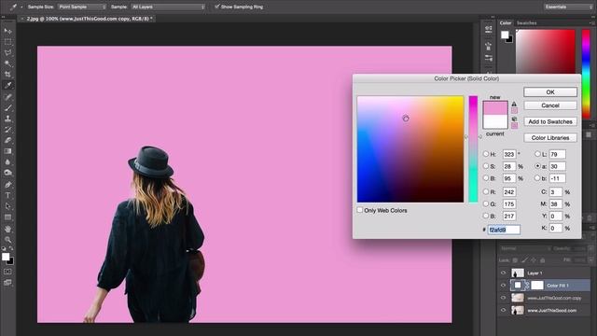
Task: Hide Layer 1 using its eye icon
Action: click(x=504, y=273)
